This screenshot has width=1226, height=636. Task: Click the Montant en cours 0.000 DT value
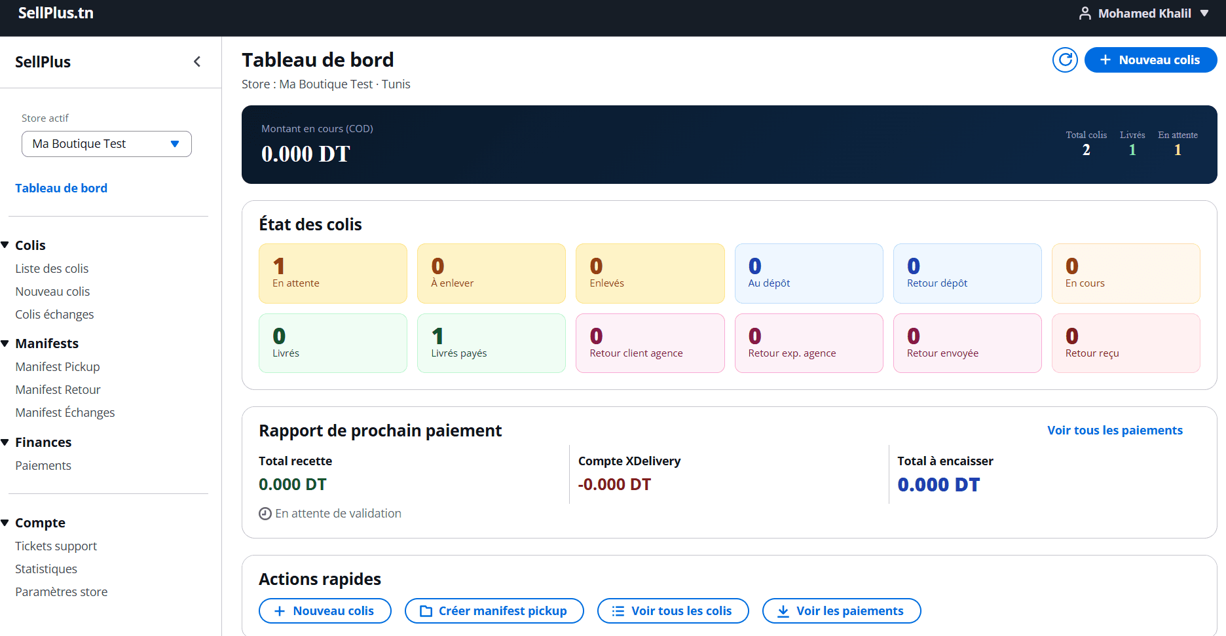(306, 154)
